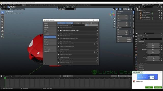Toggle the Community add-ons filter
Image resolution: width=163 pixels, height=91 pixels.
pos(69,23)
